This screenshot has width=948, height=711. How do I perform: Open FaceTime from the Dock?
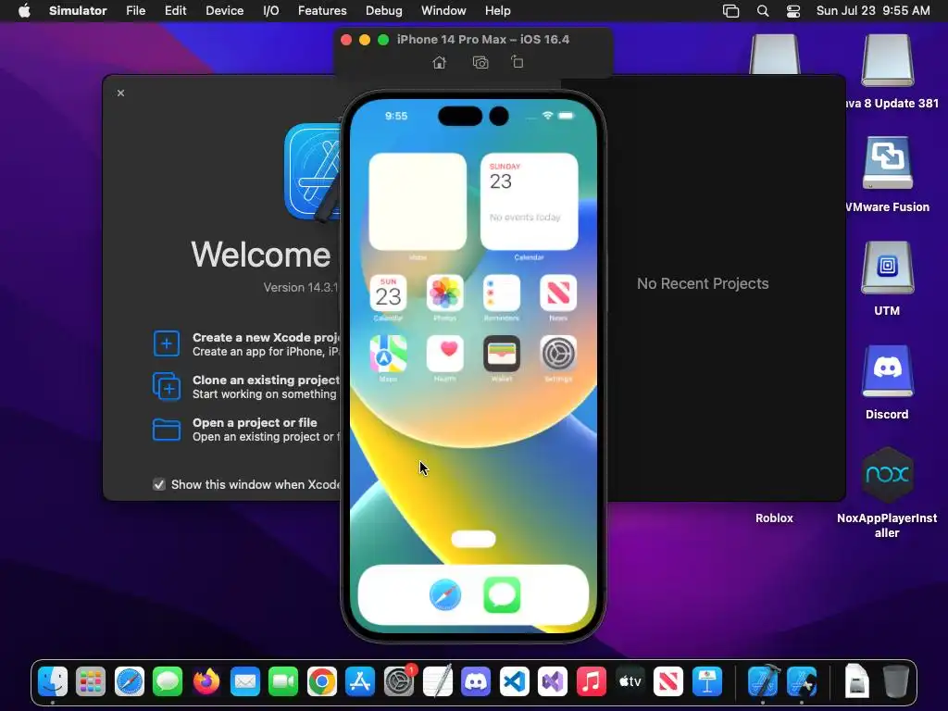(x=283, y=682)
